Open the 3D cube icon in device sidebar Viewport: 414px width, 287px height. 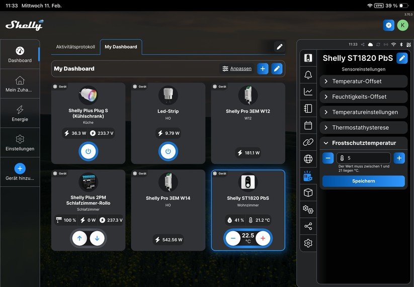click(308, 193)
